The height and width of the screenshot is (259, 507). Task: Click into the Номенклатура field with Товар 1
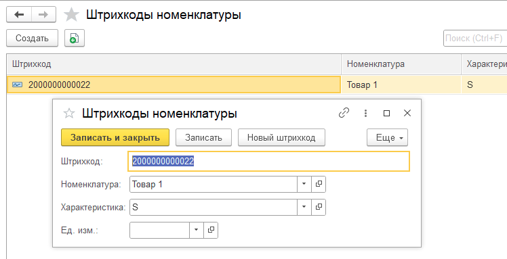click(x=214, y=184)
